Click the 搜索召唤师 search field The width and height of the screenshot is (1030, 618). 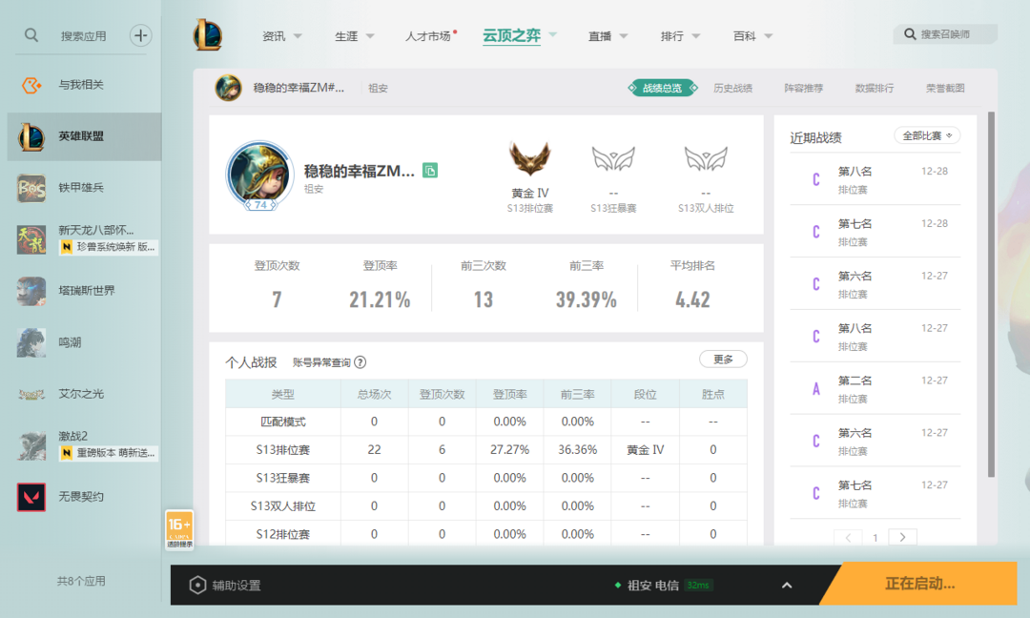tap(945, 34)
